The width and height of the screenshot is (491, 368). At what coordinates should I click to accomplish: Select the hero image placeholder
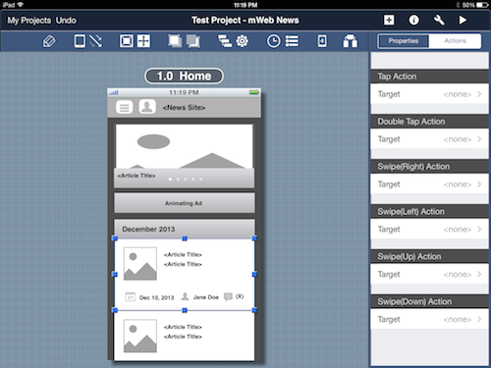pos(185,146)
